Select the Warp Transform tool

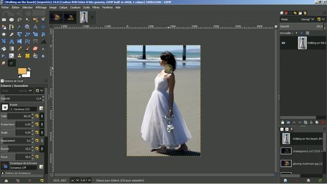click(x=35, y=41)
